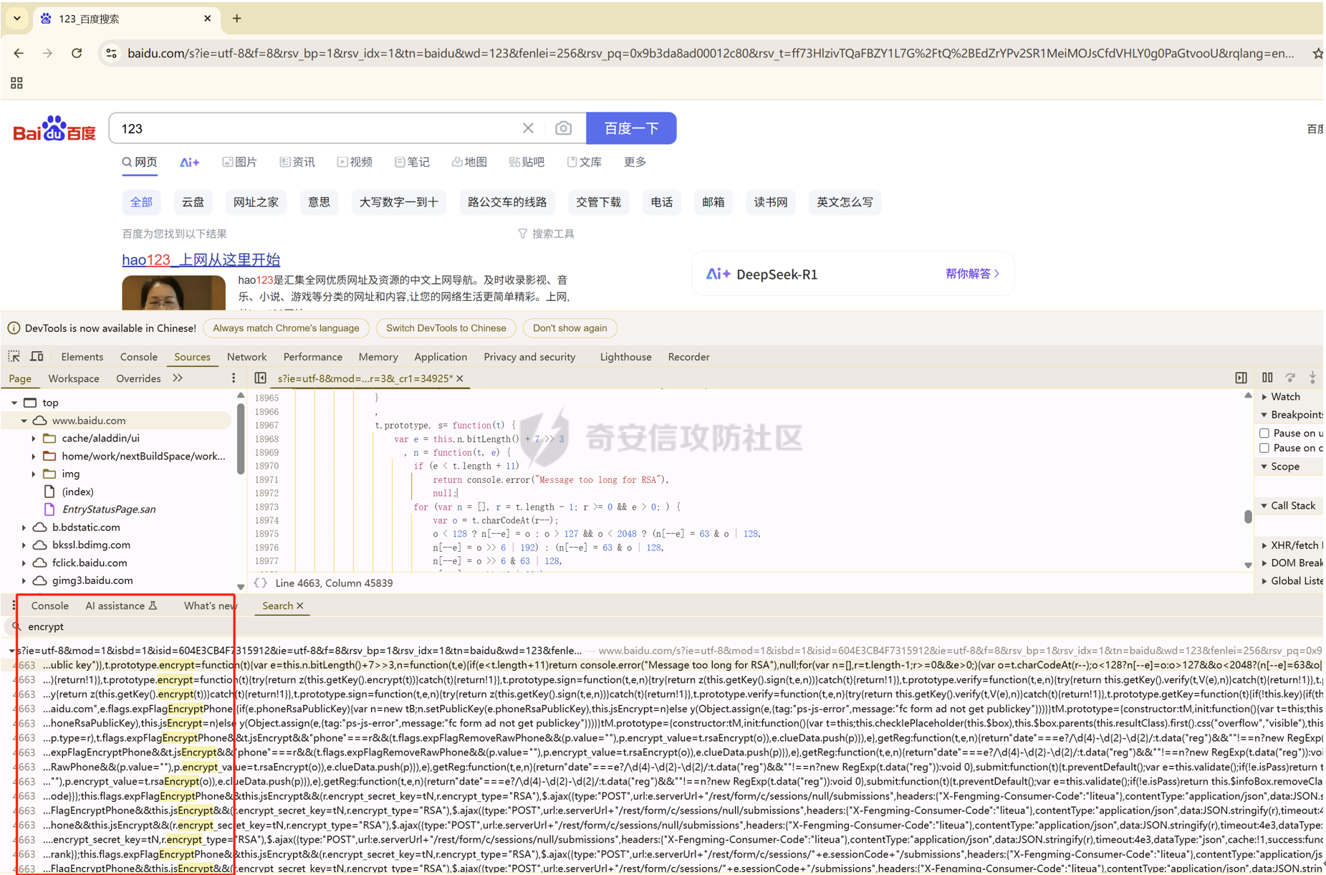Viewport: 1326px width, 875px height.
Task: Click the site information icon in address bar
Action: point(111,53)
